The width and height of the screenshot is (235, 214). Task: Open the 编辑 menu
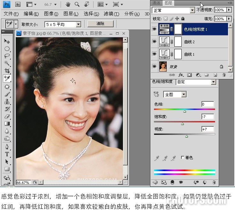(31, 14)
